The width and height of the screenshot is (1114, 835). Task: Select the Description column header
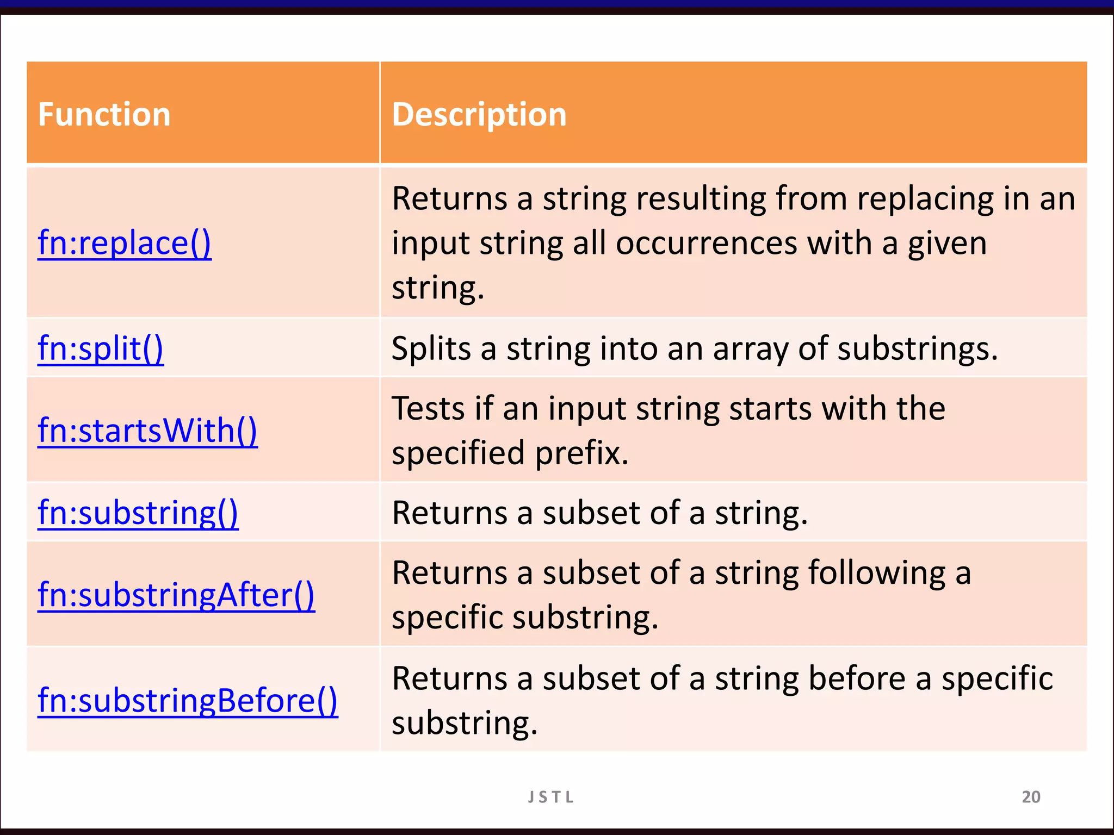click(x=479, y=115)
